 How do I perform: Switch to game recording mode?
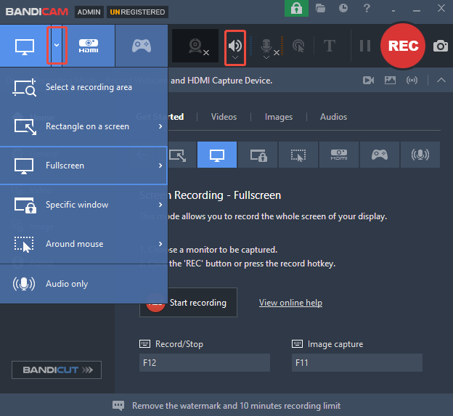point(142,46)
